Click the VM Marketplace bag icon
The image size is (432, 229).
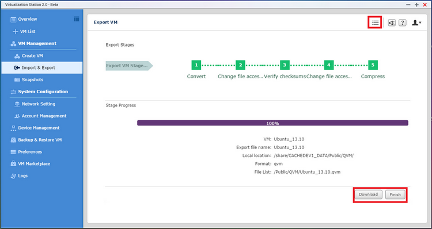[x=13, y=164]
